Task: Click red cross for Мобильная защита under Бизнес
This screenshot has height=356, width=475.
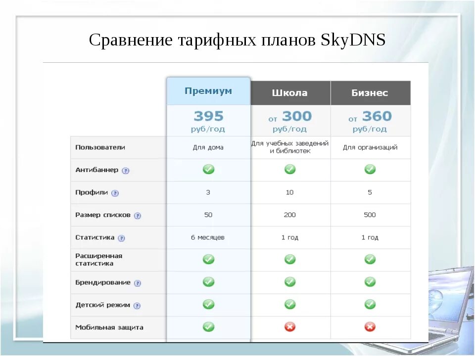Action: click(x=370, y=327)
